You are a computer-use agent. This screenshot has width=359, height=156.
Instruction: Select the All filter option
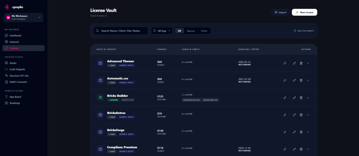coord(179,31)
